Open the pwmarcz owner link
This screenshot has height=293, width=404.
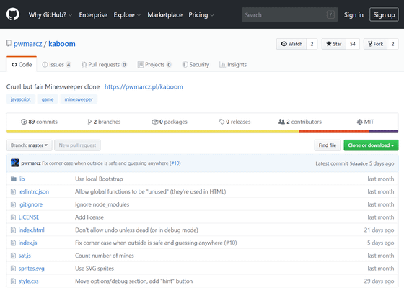(28, 44)
